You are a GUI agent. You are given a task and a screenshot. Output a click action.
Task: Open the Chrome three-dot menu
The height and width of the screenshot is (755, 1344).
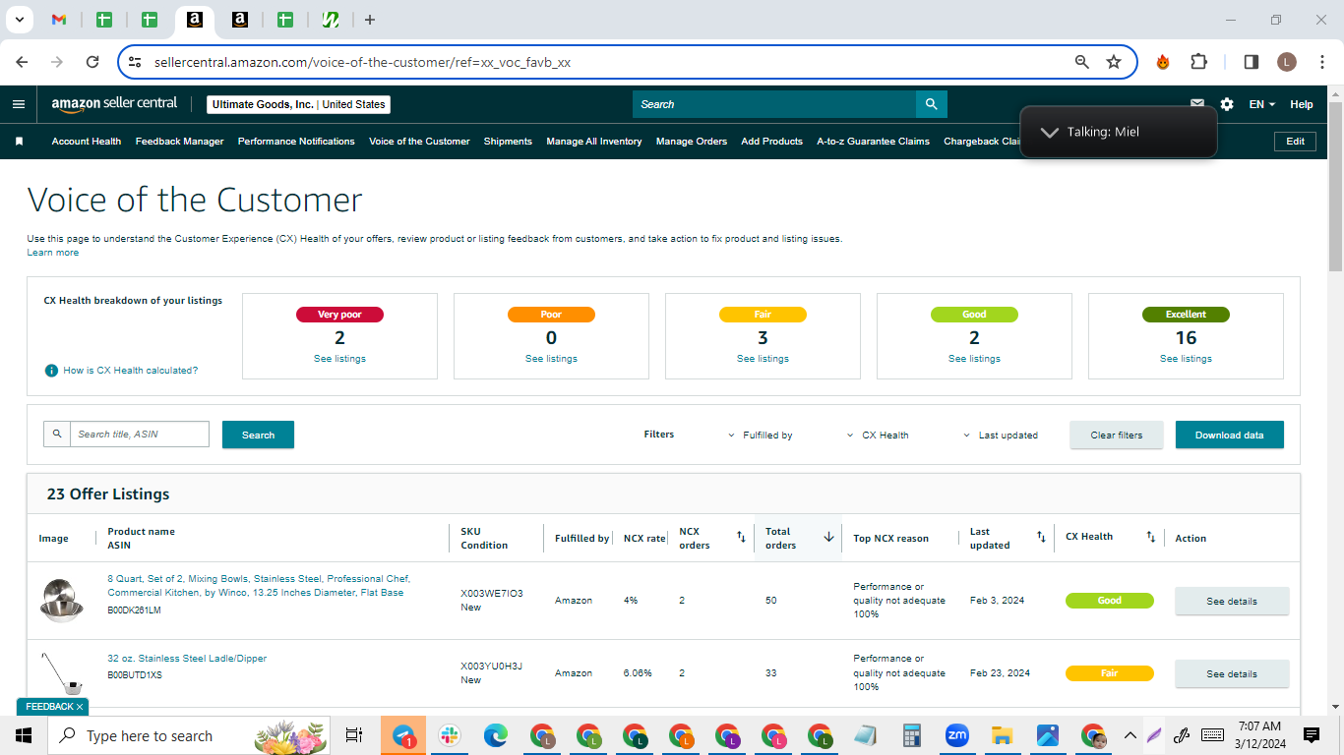(1322, 62)
